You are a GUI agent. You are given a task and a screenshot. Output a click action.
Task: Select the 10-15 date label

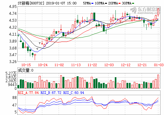pyautogui.click(x=26, y=65)
